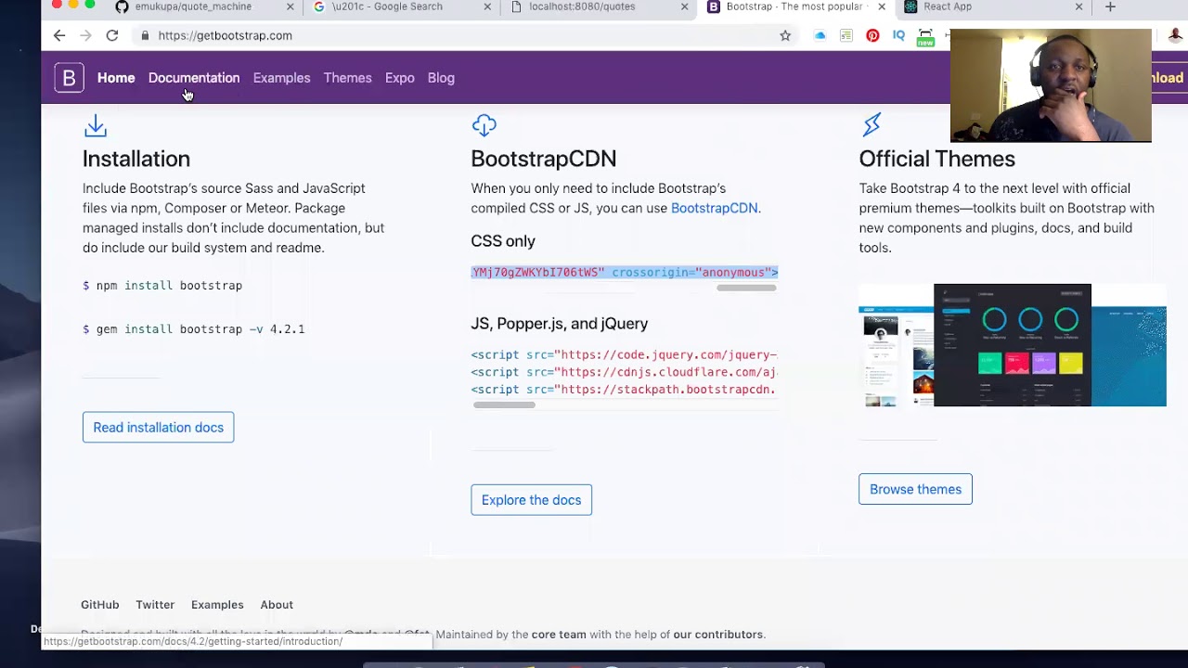The height and width of the screenshot is (668, 1188).
Task: Click the core team link
Action: [x=559, y=635]
